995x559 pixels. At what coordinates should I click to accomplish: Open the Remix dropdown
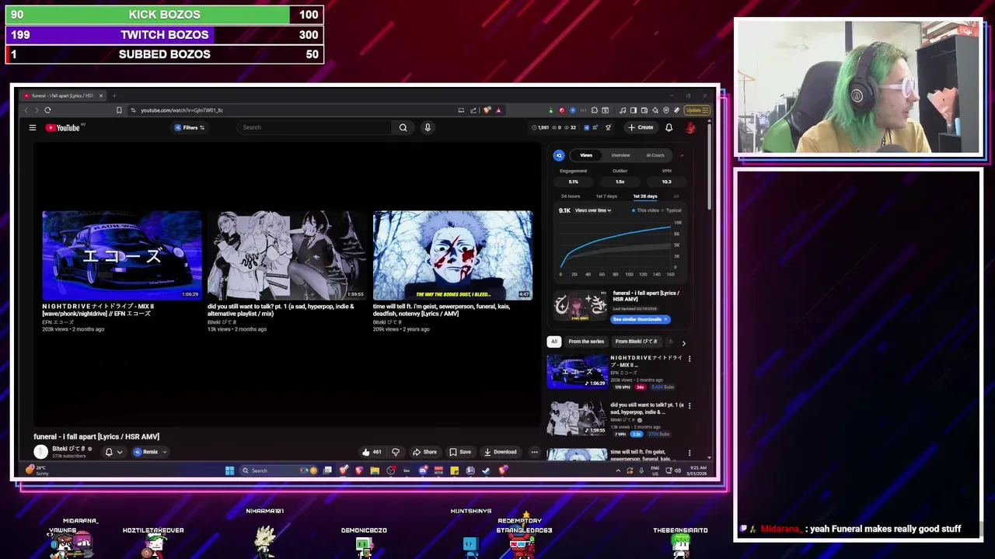pos(149,452)
